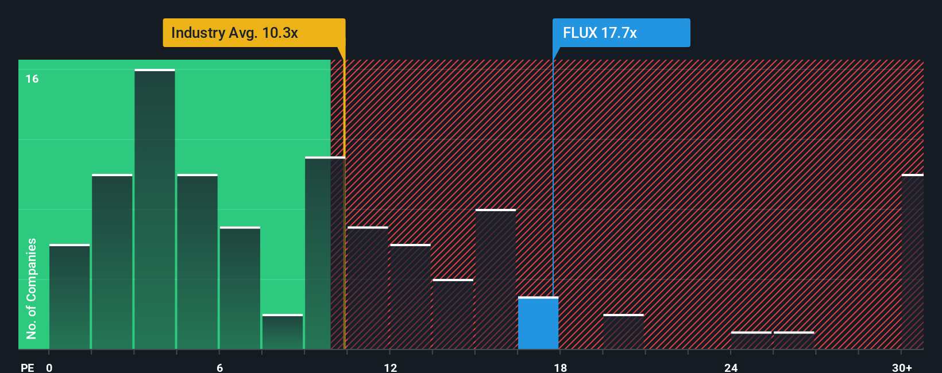Click the bar above the 12 axis label
This screenshot has height=373, width=942.
[410, 297]
